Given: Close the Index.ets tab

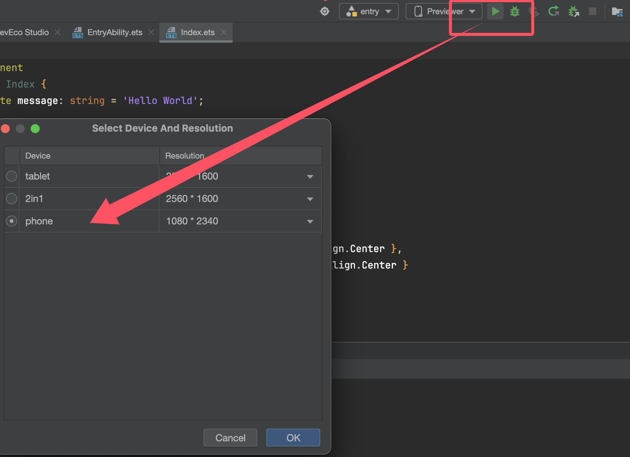Looking at the screenshot, I should click(x=224, y=33).
